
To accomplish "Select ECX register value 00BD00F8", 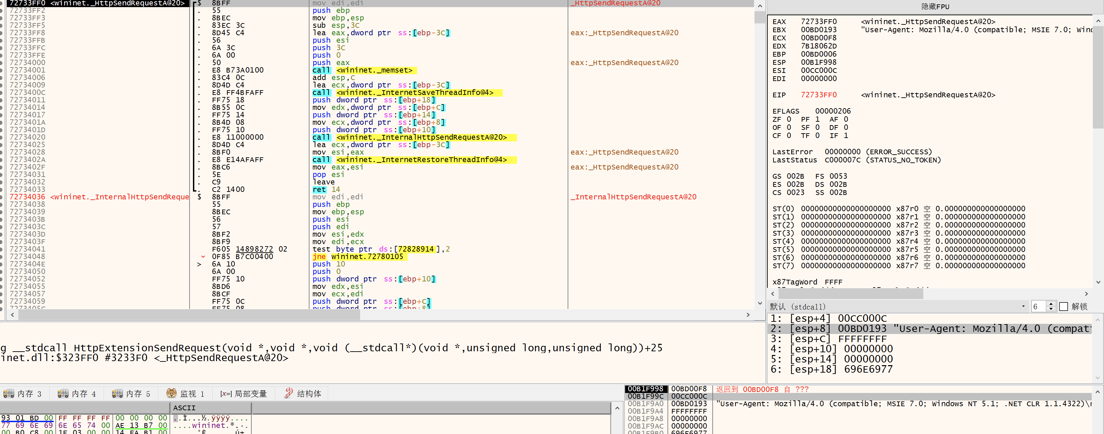I will coord(819,38).
